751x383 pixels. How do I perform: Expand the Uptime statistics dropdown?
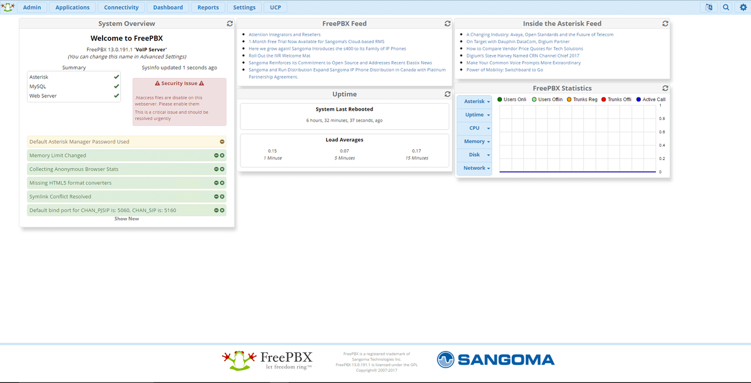point(474,115)
